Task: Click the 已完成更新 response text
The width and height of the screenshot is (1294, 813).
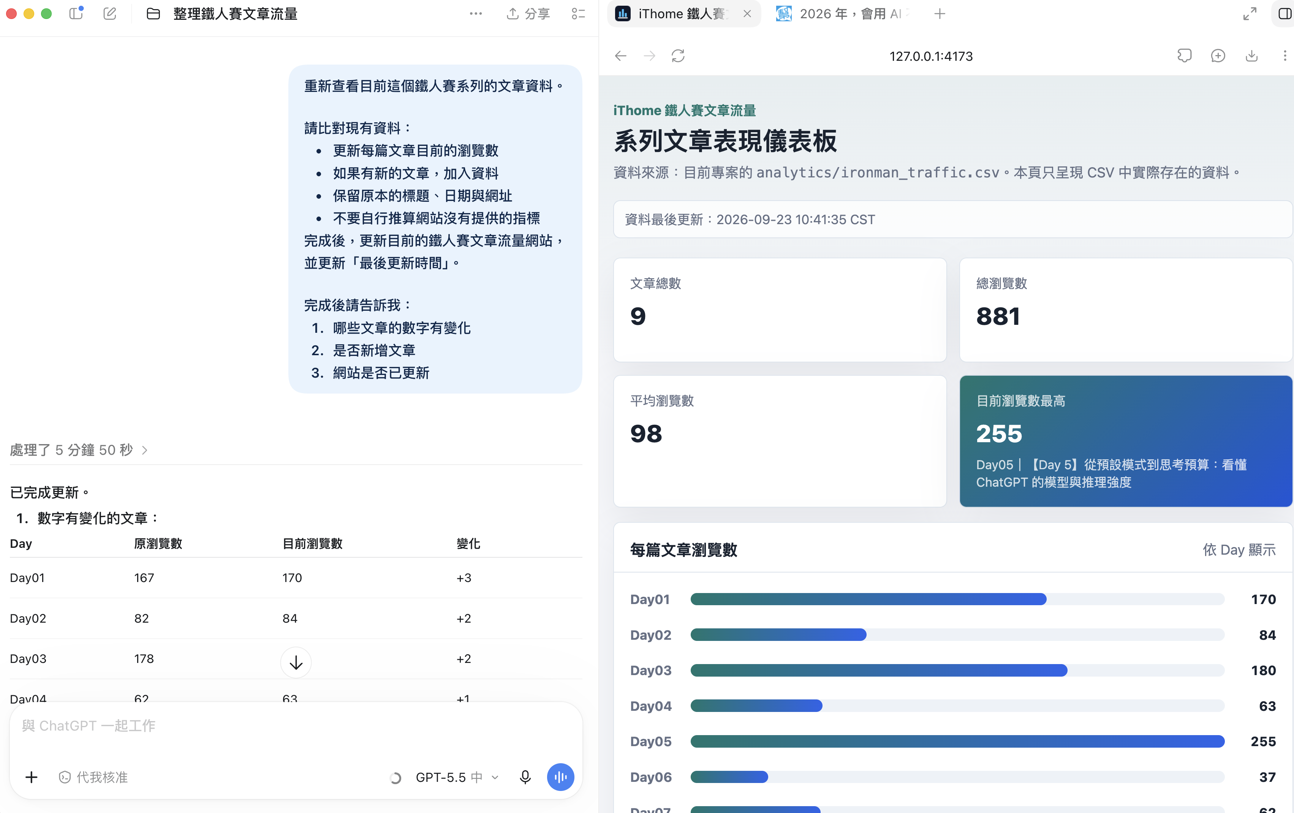Action: click(49, 492)
